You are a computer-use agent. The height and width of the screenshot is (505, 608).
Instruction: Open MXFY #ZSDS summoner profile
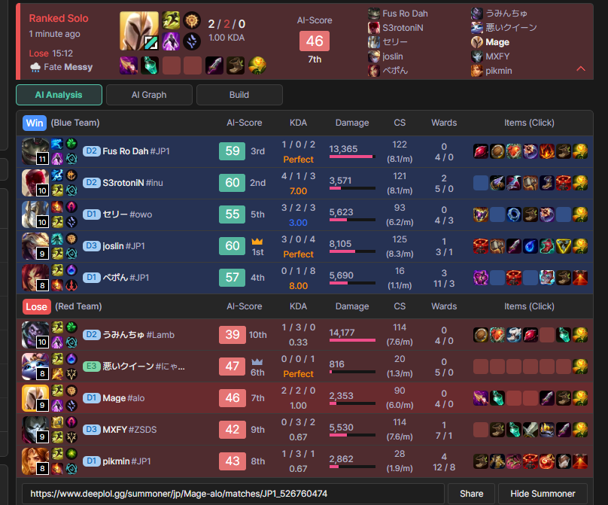pyautogui.click(x=129, y=430)
